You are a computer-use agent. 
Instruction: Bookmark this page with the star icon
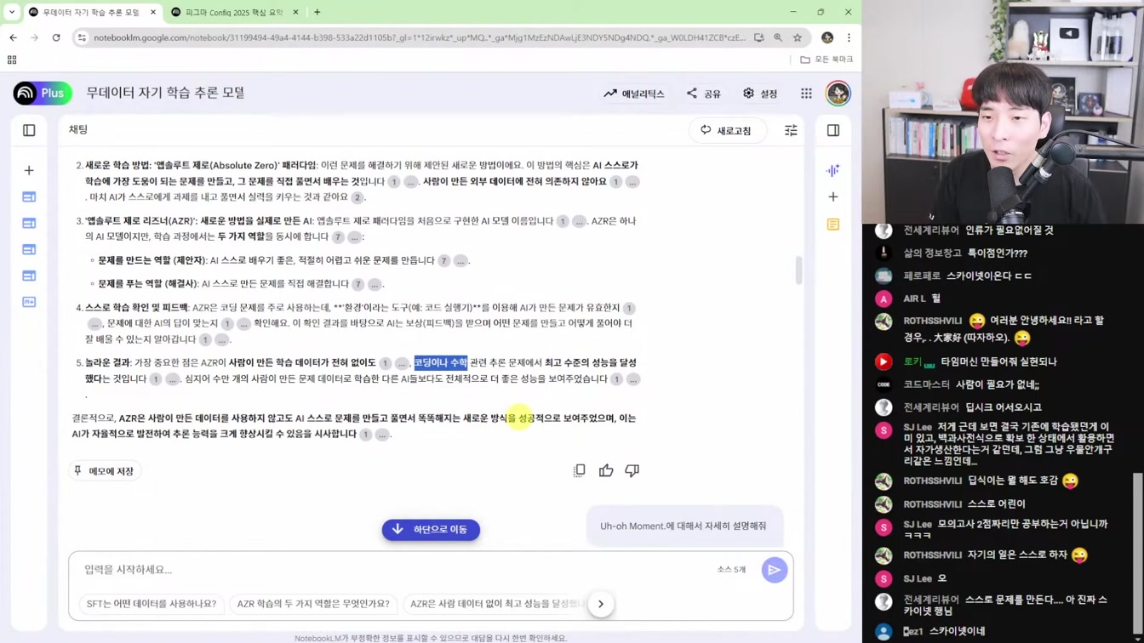pyautogui.click(x=798, y=37)
